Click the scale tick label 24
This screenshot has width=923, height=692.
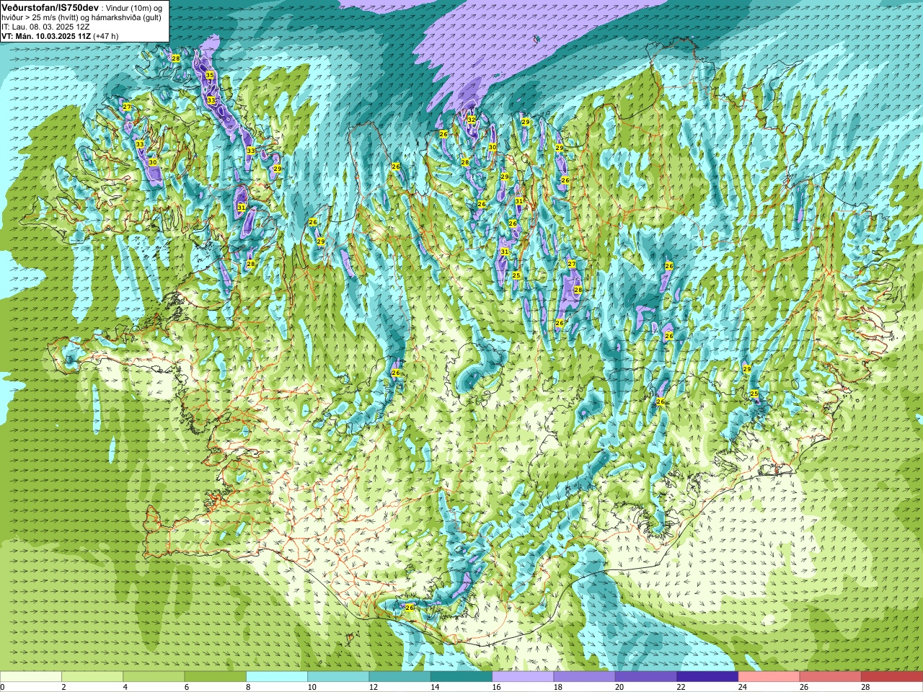(743, 687)
